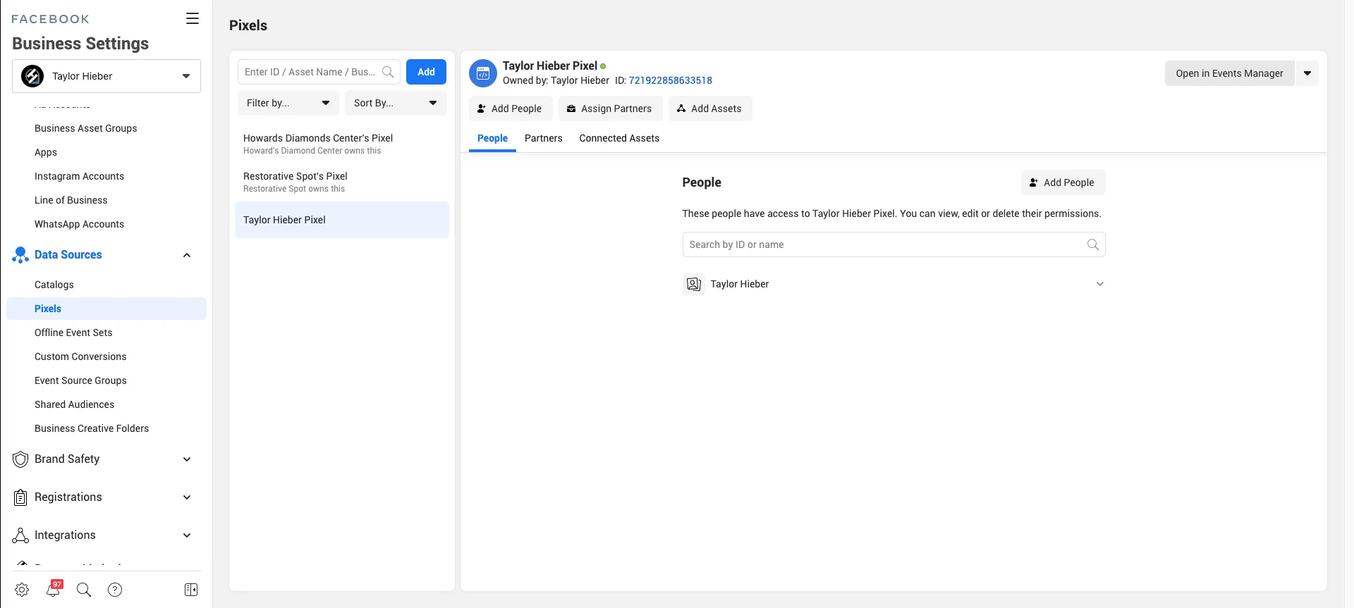Collapse the Data Sources section

pyautogui.click(x=187, y=255)
